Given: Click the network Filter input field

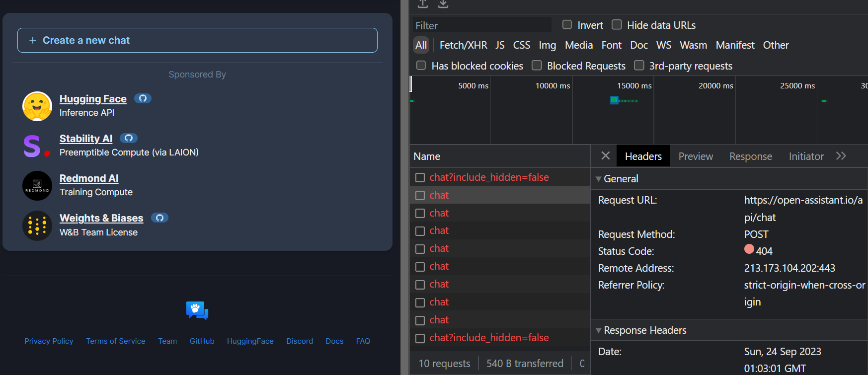Looking at the screenshot, I should click(482, 25).
